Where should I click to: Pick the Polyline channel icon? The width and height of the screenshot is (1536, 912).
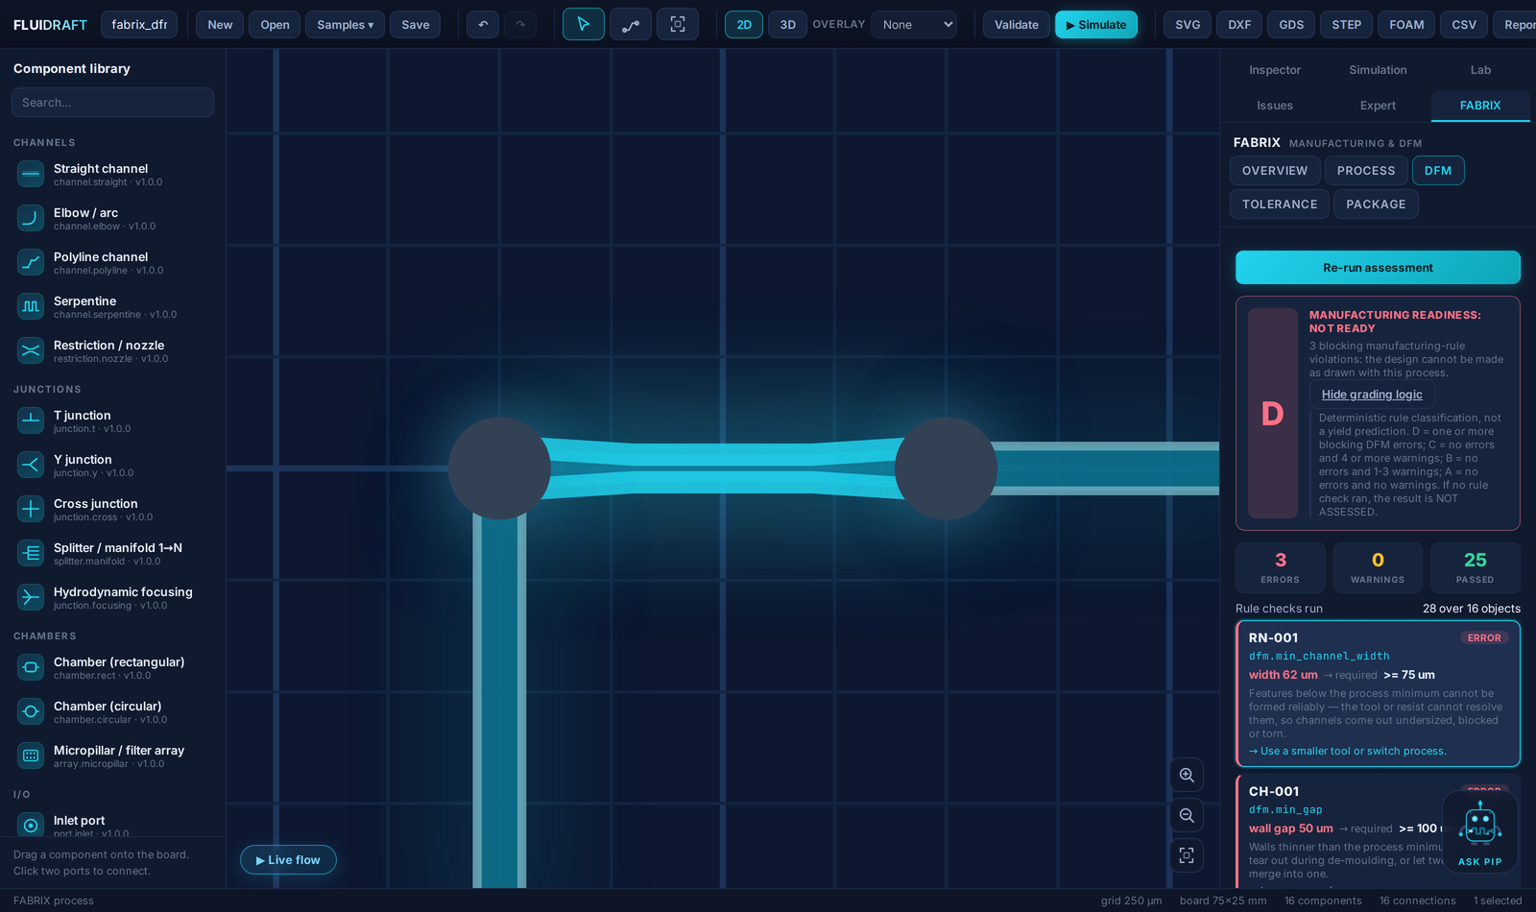click(31, 262)
